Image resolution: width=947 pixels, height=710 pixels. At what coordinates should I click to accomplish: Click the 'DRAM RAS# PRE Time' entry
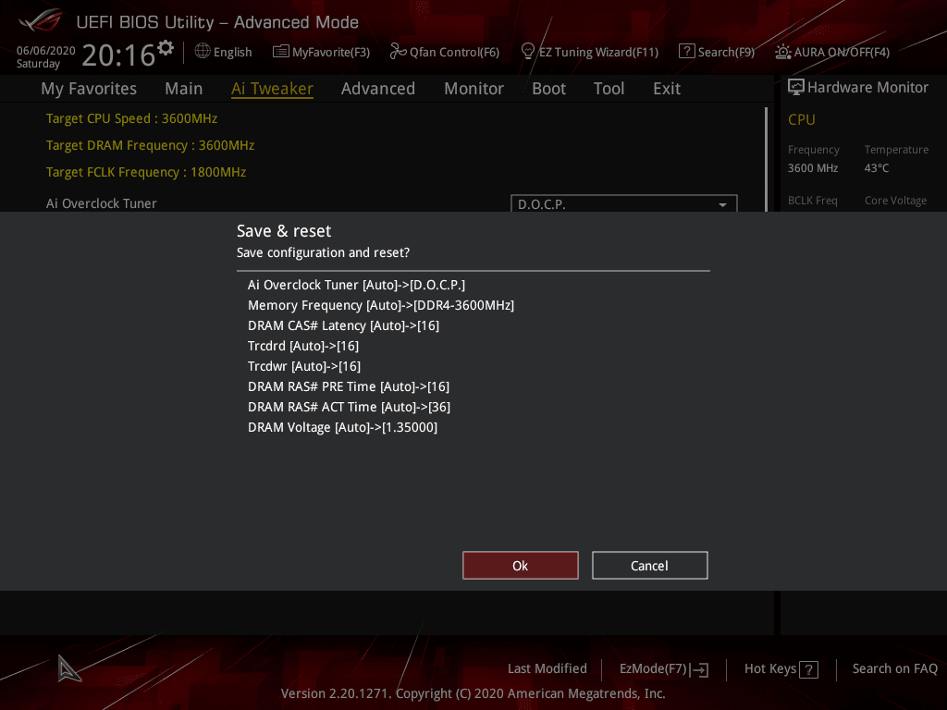pyautogui.click(x=349, y=386)
